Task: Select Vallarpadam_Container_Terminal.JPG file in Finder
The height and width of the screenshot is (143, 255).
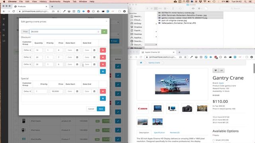Action: (x=178, y=23)
